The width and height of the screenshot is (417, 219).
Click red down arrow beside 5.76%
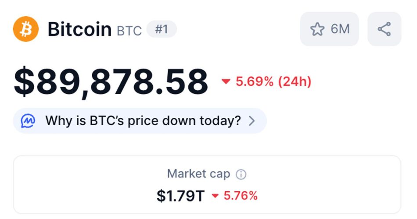click(215, 196)
